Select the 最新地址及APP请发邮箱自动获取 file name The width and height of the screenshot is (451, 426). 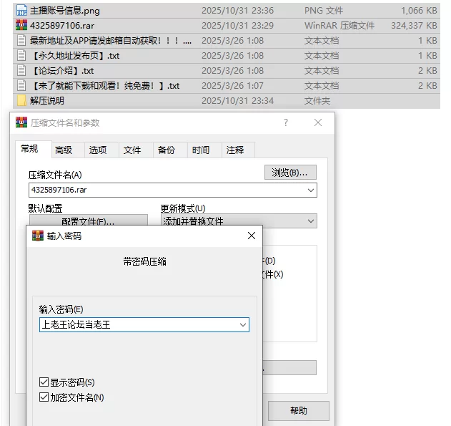[x=111, y=41]
